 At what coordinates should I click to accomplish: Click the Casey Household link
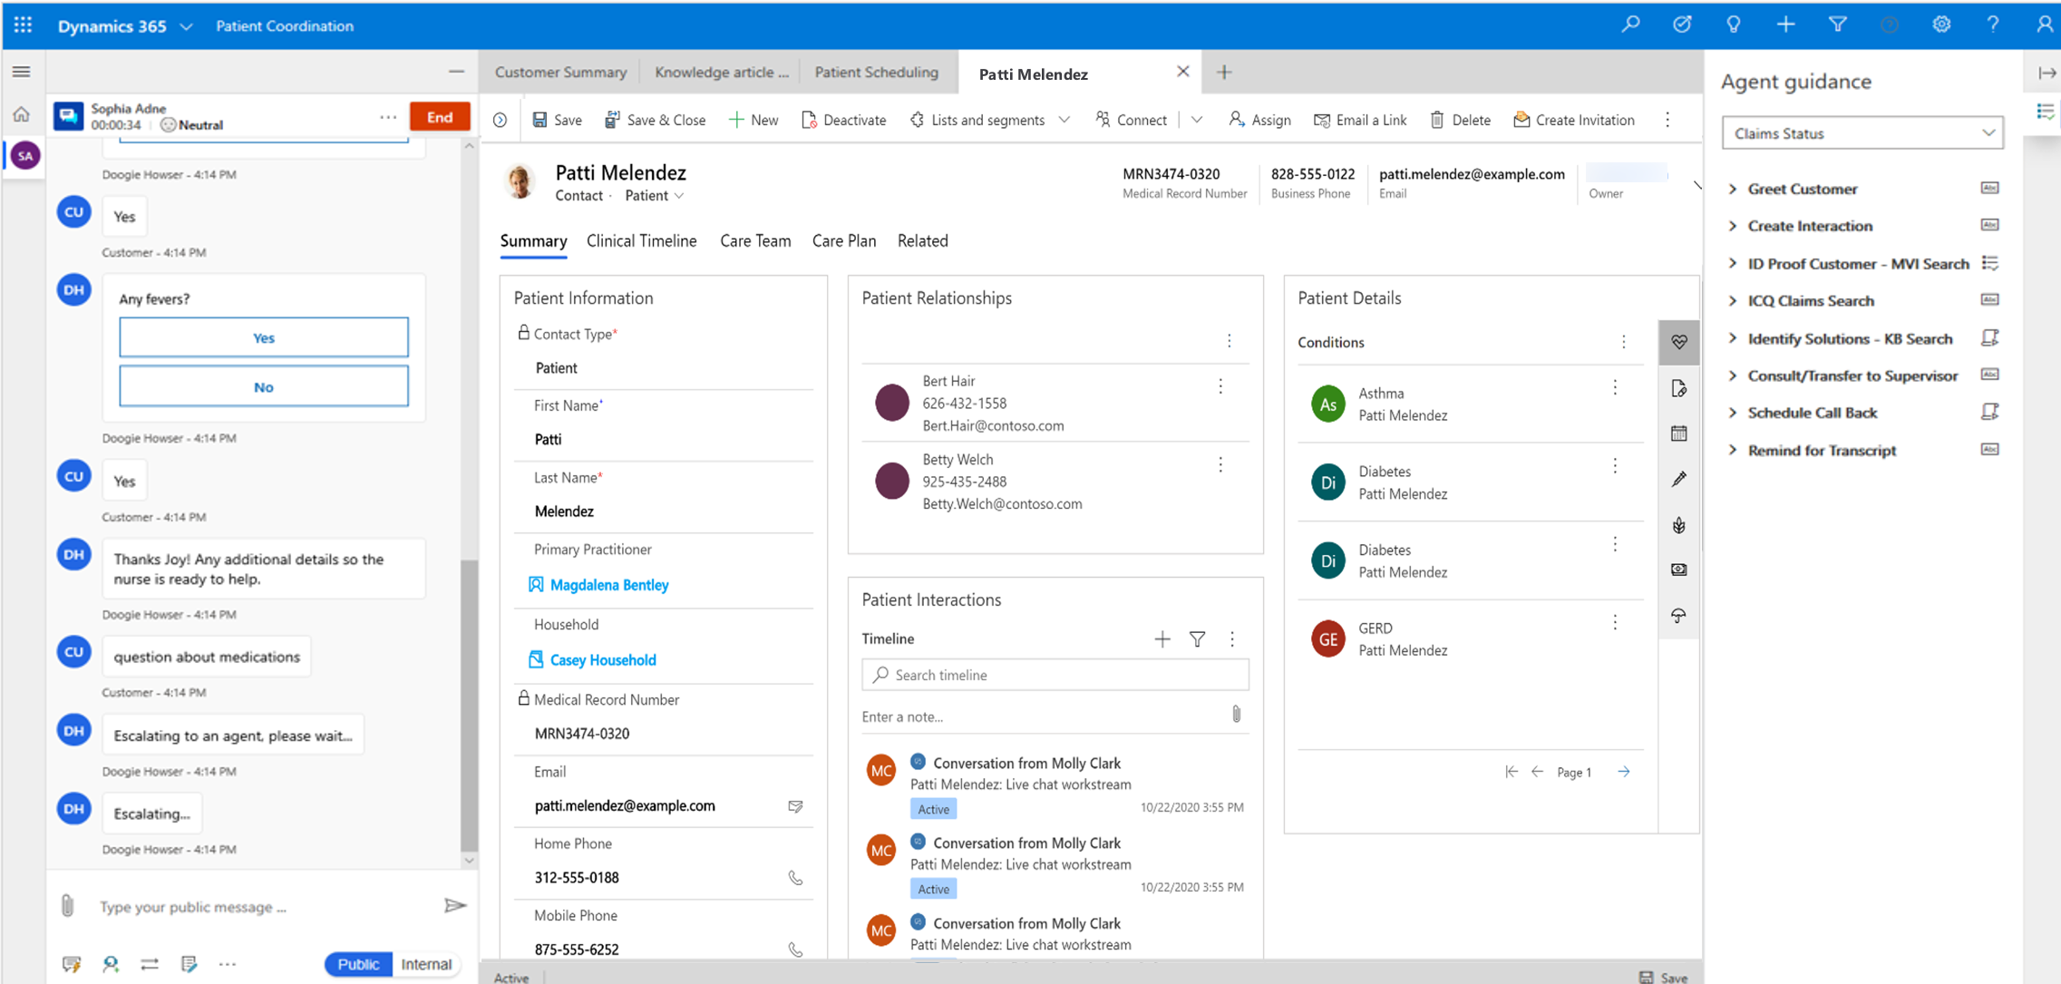603,658
